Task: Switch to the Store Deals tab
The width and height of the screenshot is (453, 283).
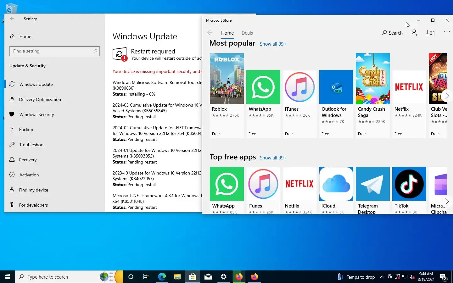Action: (x=247, y=33)
